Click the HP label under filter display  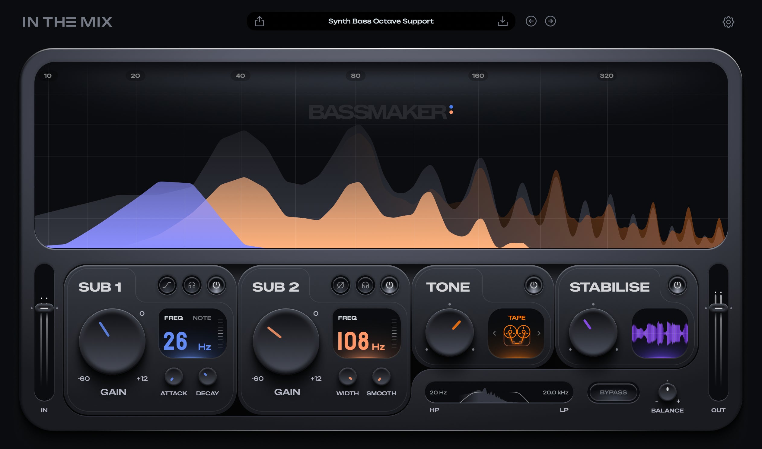pos(434,410)
